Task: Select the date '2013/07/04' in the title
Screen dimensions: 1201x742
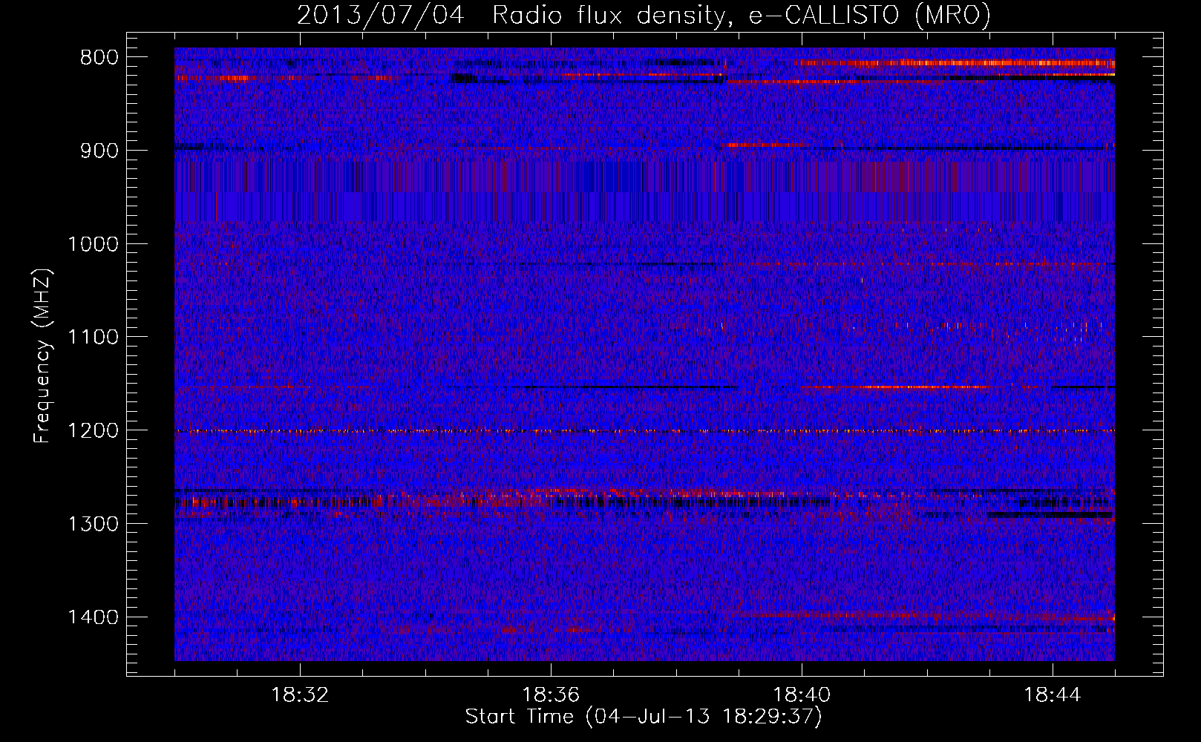Action: click(380, 15)
